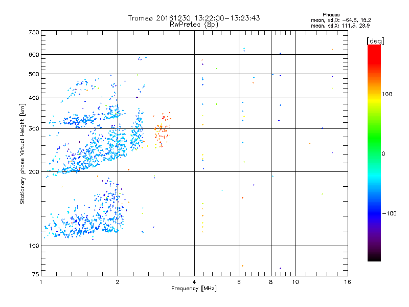Click the y-axis tick label '400'
The image size is (409, 307).
pyautogui.click(x=34, y=98)
